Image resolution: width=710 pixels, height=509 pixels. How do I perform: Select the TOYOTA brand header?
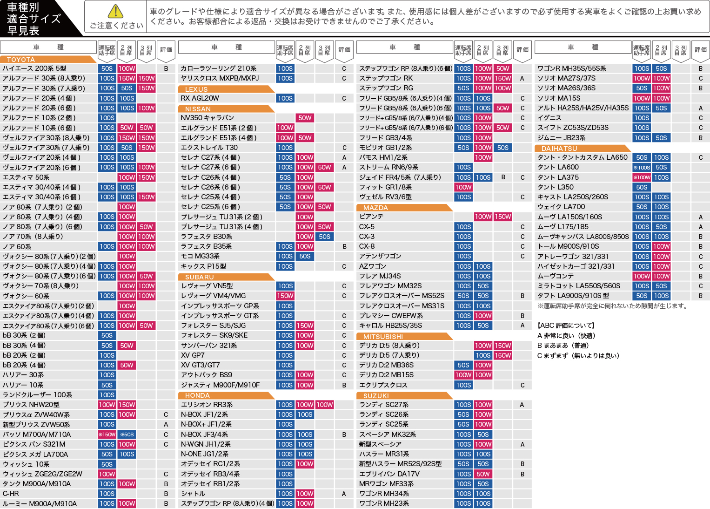click(21, 60)
